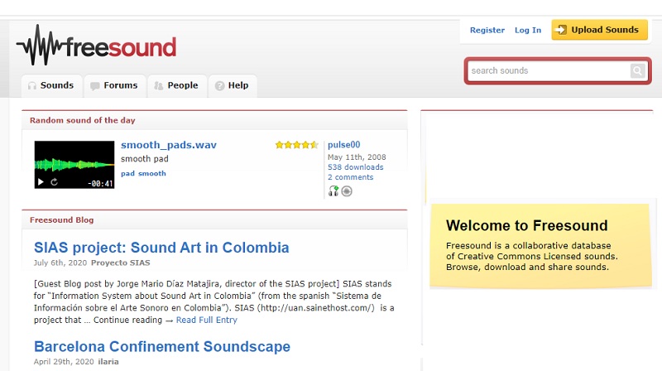Open the smooth_pads.wav sound title

(169, 145)
